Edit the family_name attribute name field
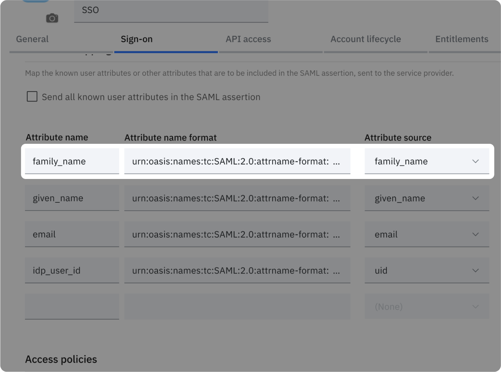 72,161
